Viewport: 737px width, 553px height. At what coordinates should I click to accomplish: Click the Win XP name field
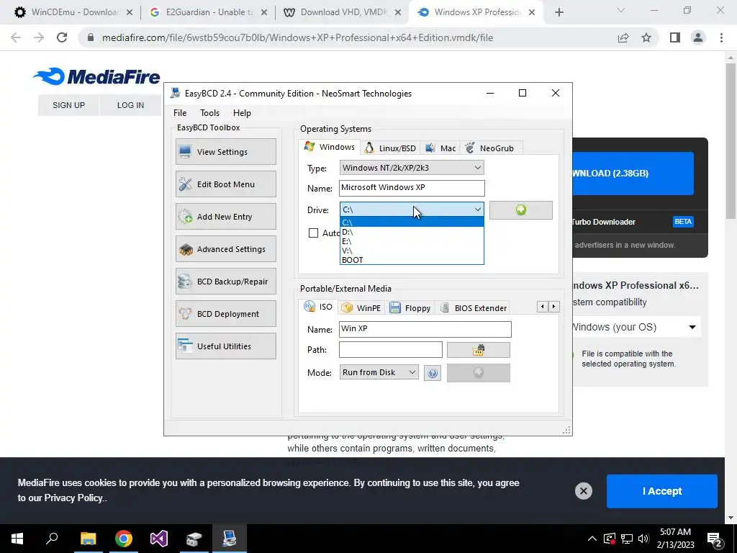click(x=425, y=329)
